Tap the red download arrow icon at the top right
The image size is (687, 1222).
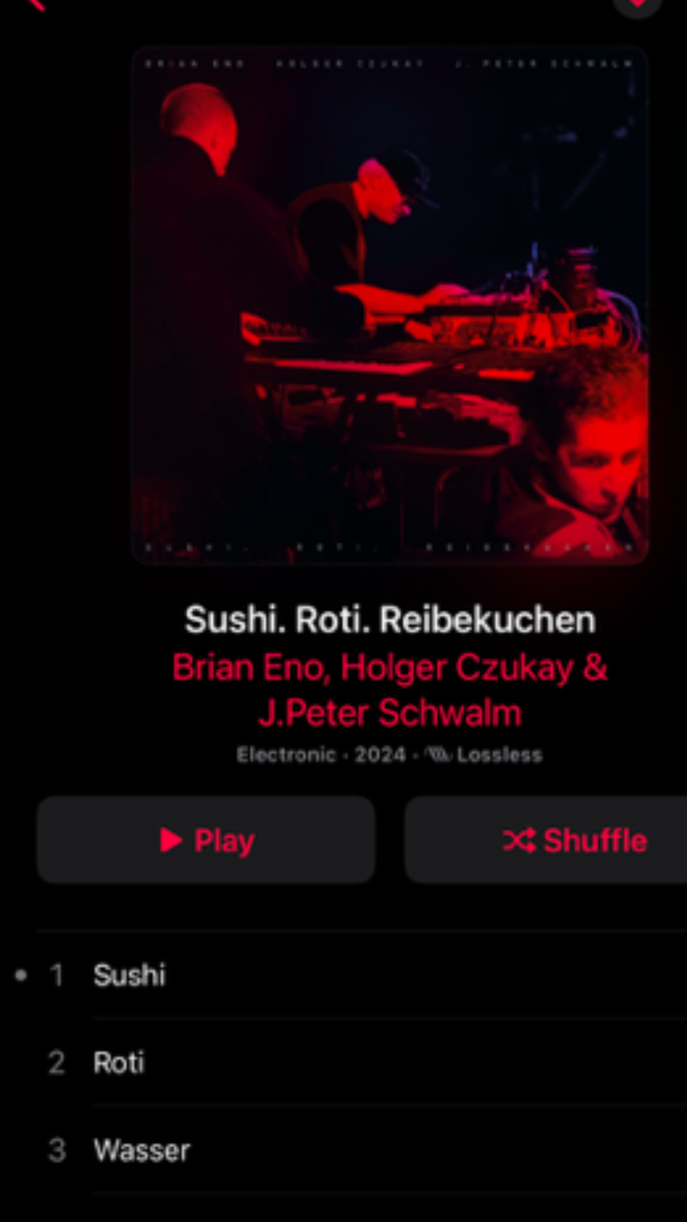tap(637, 5)
